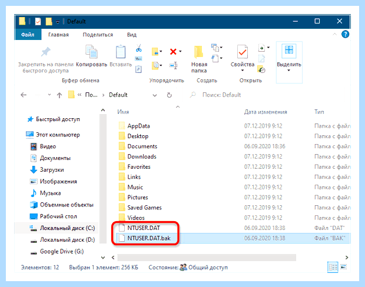The height and width of the screenshot is (287, 365).
Task: Click the Up one level arrow
Action: tap(59, 95)
